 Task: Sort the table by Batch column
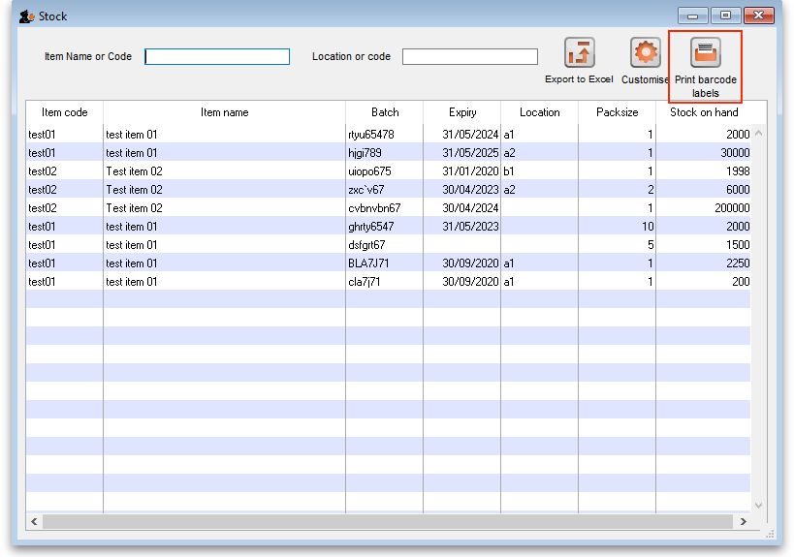(x=384, y=112)
